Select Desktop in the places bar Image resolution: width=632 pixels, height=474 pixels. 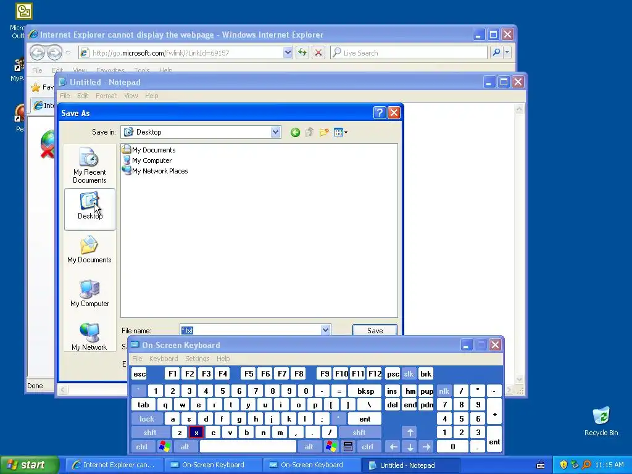[x=89, y=209]
